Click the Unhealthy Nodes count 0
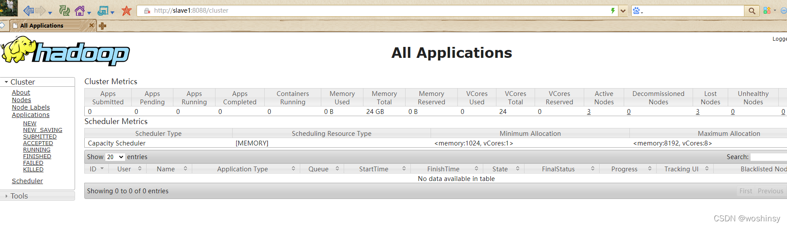This screenshot has width=787, height=227. tap(733, 112)
